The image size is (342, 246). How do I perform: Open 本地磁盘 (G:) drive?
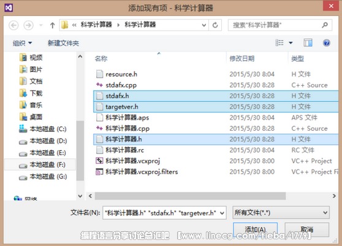click(x=43, y=176)
